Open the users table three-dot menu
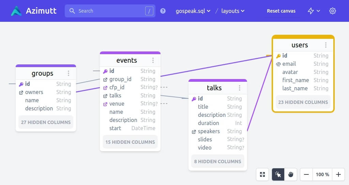Image resolution: width=349 pixels, height=185 pixels. [326, 45]
